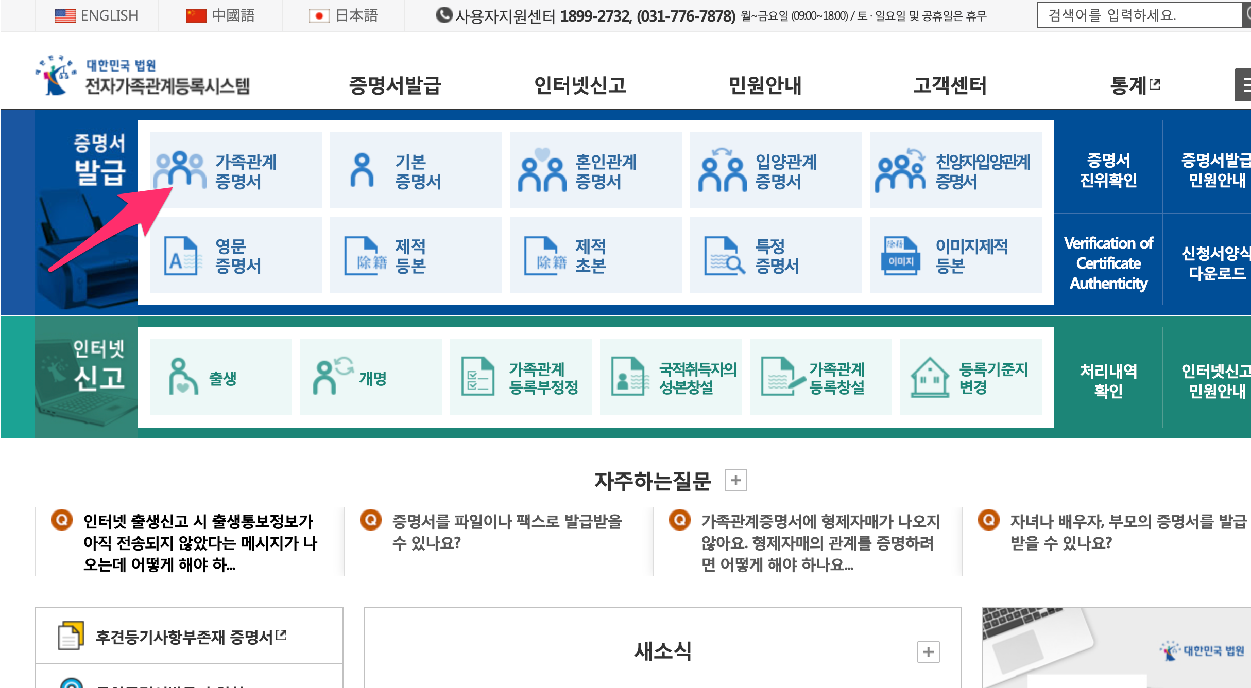
Task: Click the 처리내역 확인 button
Action: click(1108, 380)
